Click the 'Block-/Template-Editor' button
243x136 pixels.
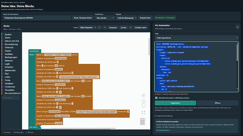coord(83,18)
